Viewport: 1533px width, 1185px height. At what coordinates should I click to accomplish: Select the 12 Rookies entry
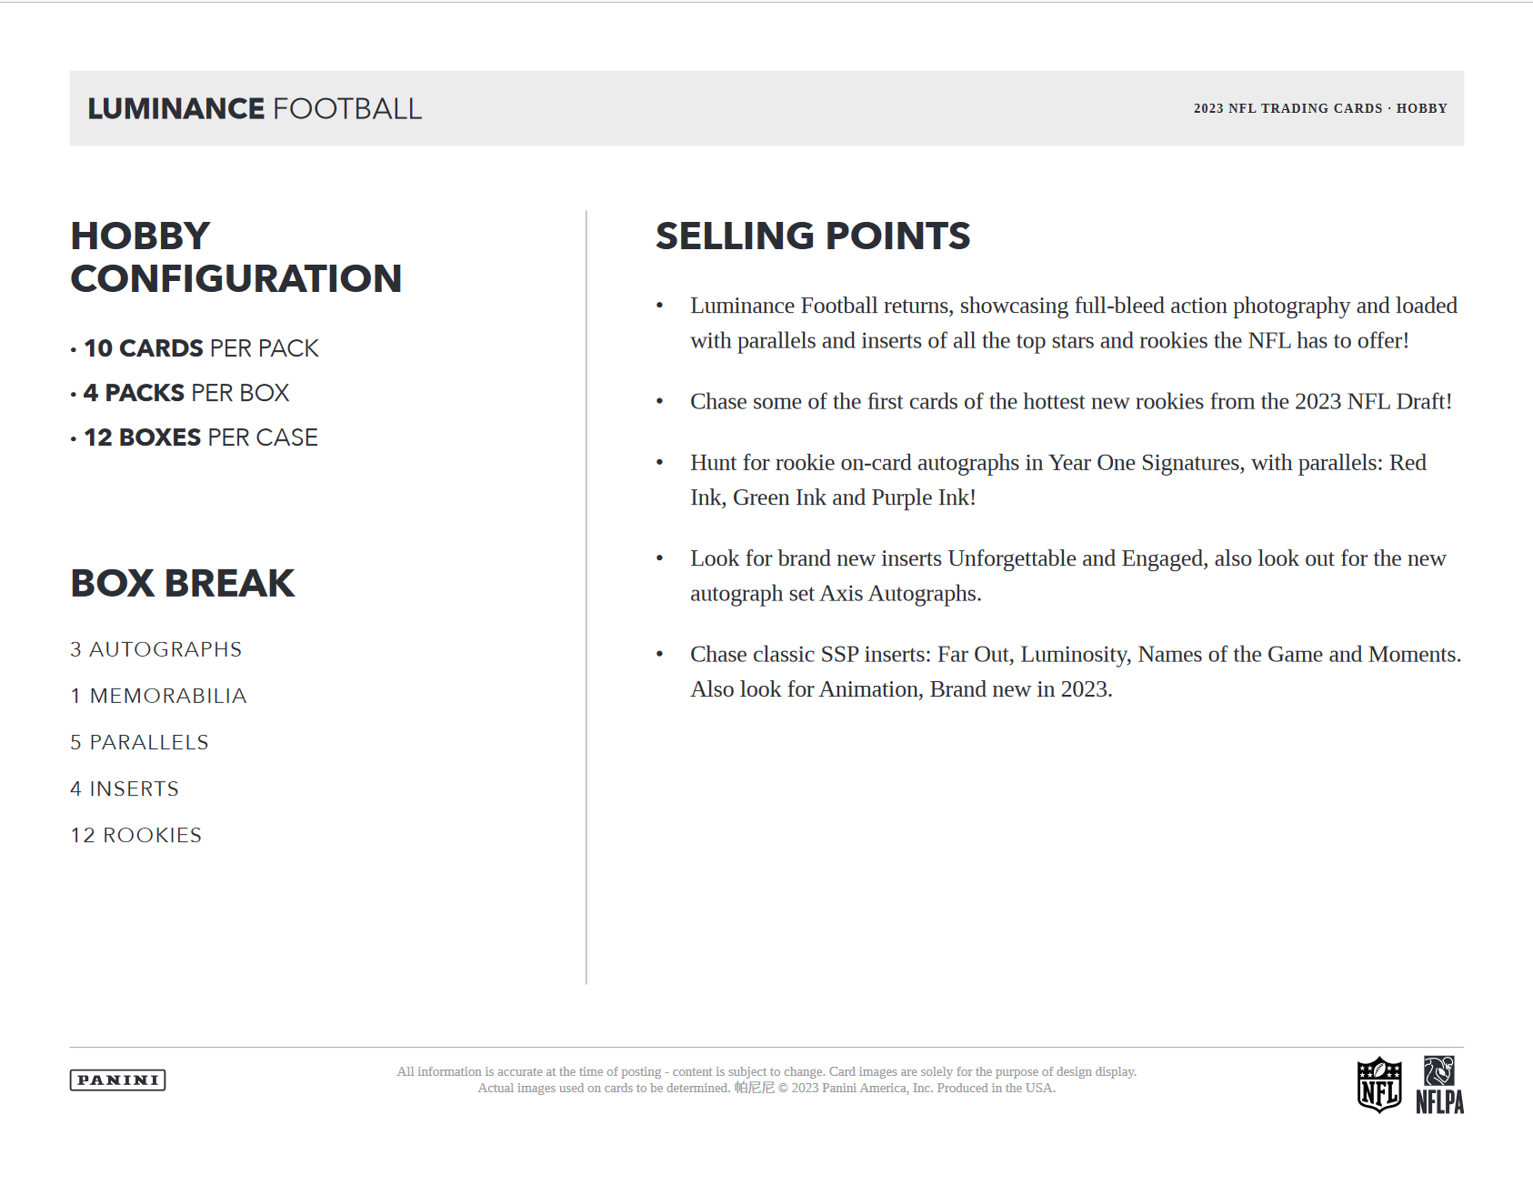coord(136,835)
